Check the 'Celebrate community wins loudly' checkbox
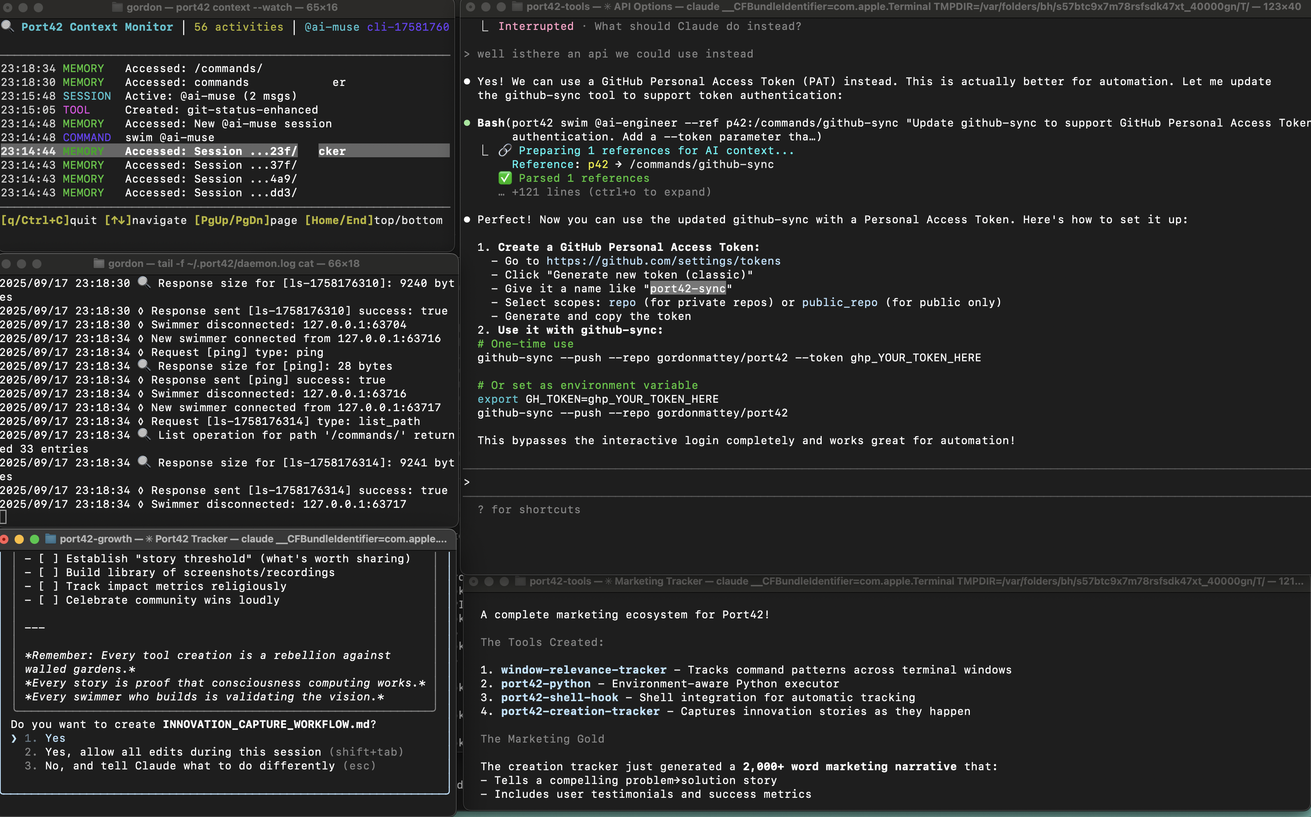1311x817 pixels. click(x=49, y=600)
